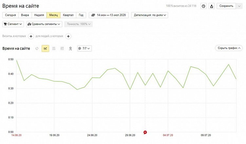Add a condition for visits with plus button
Viewport: 246px width, 144px height.
[x=31, y=36]
